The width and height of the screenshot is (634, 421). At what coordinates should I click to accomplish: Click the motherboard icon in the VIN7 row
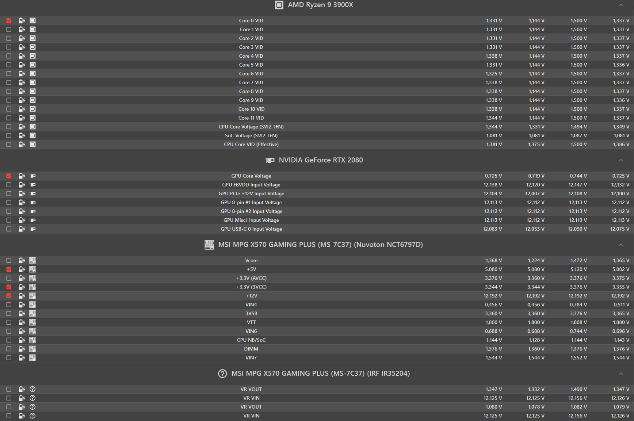(33, 358)
